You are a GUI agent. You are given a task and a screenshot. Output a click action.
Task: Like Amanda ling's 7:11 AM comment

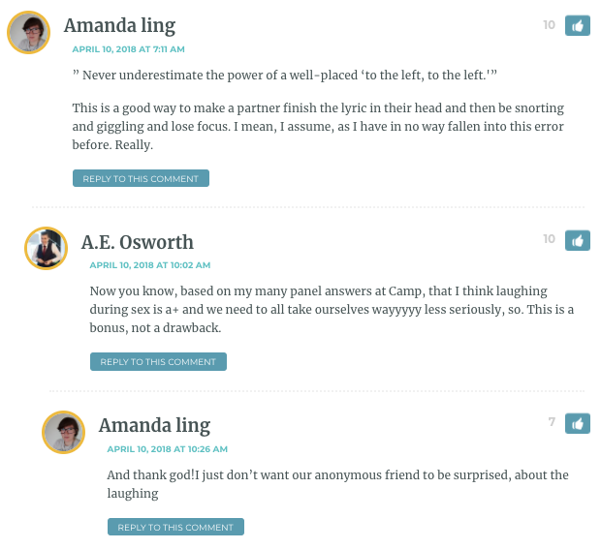[x=577, y=25]
